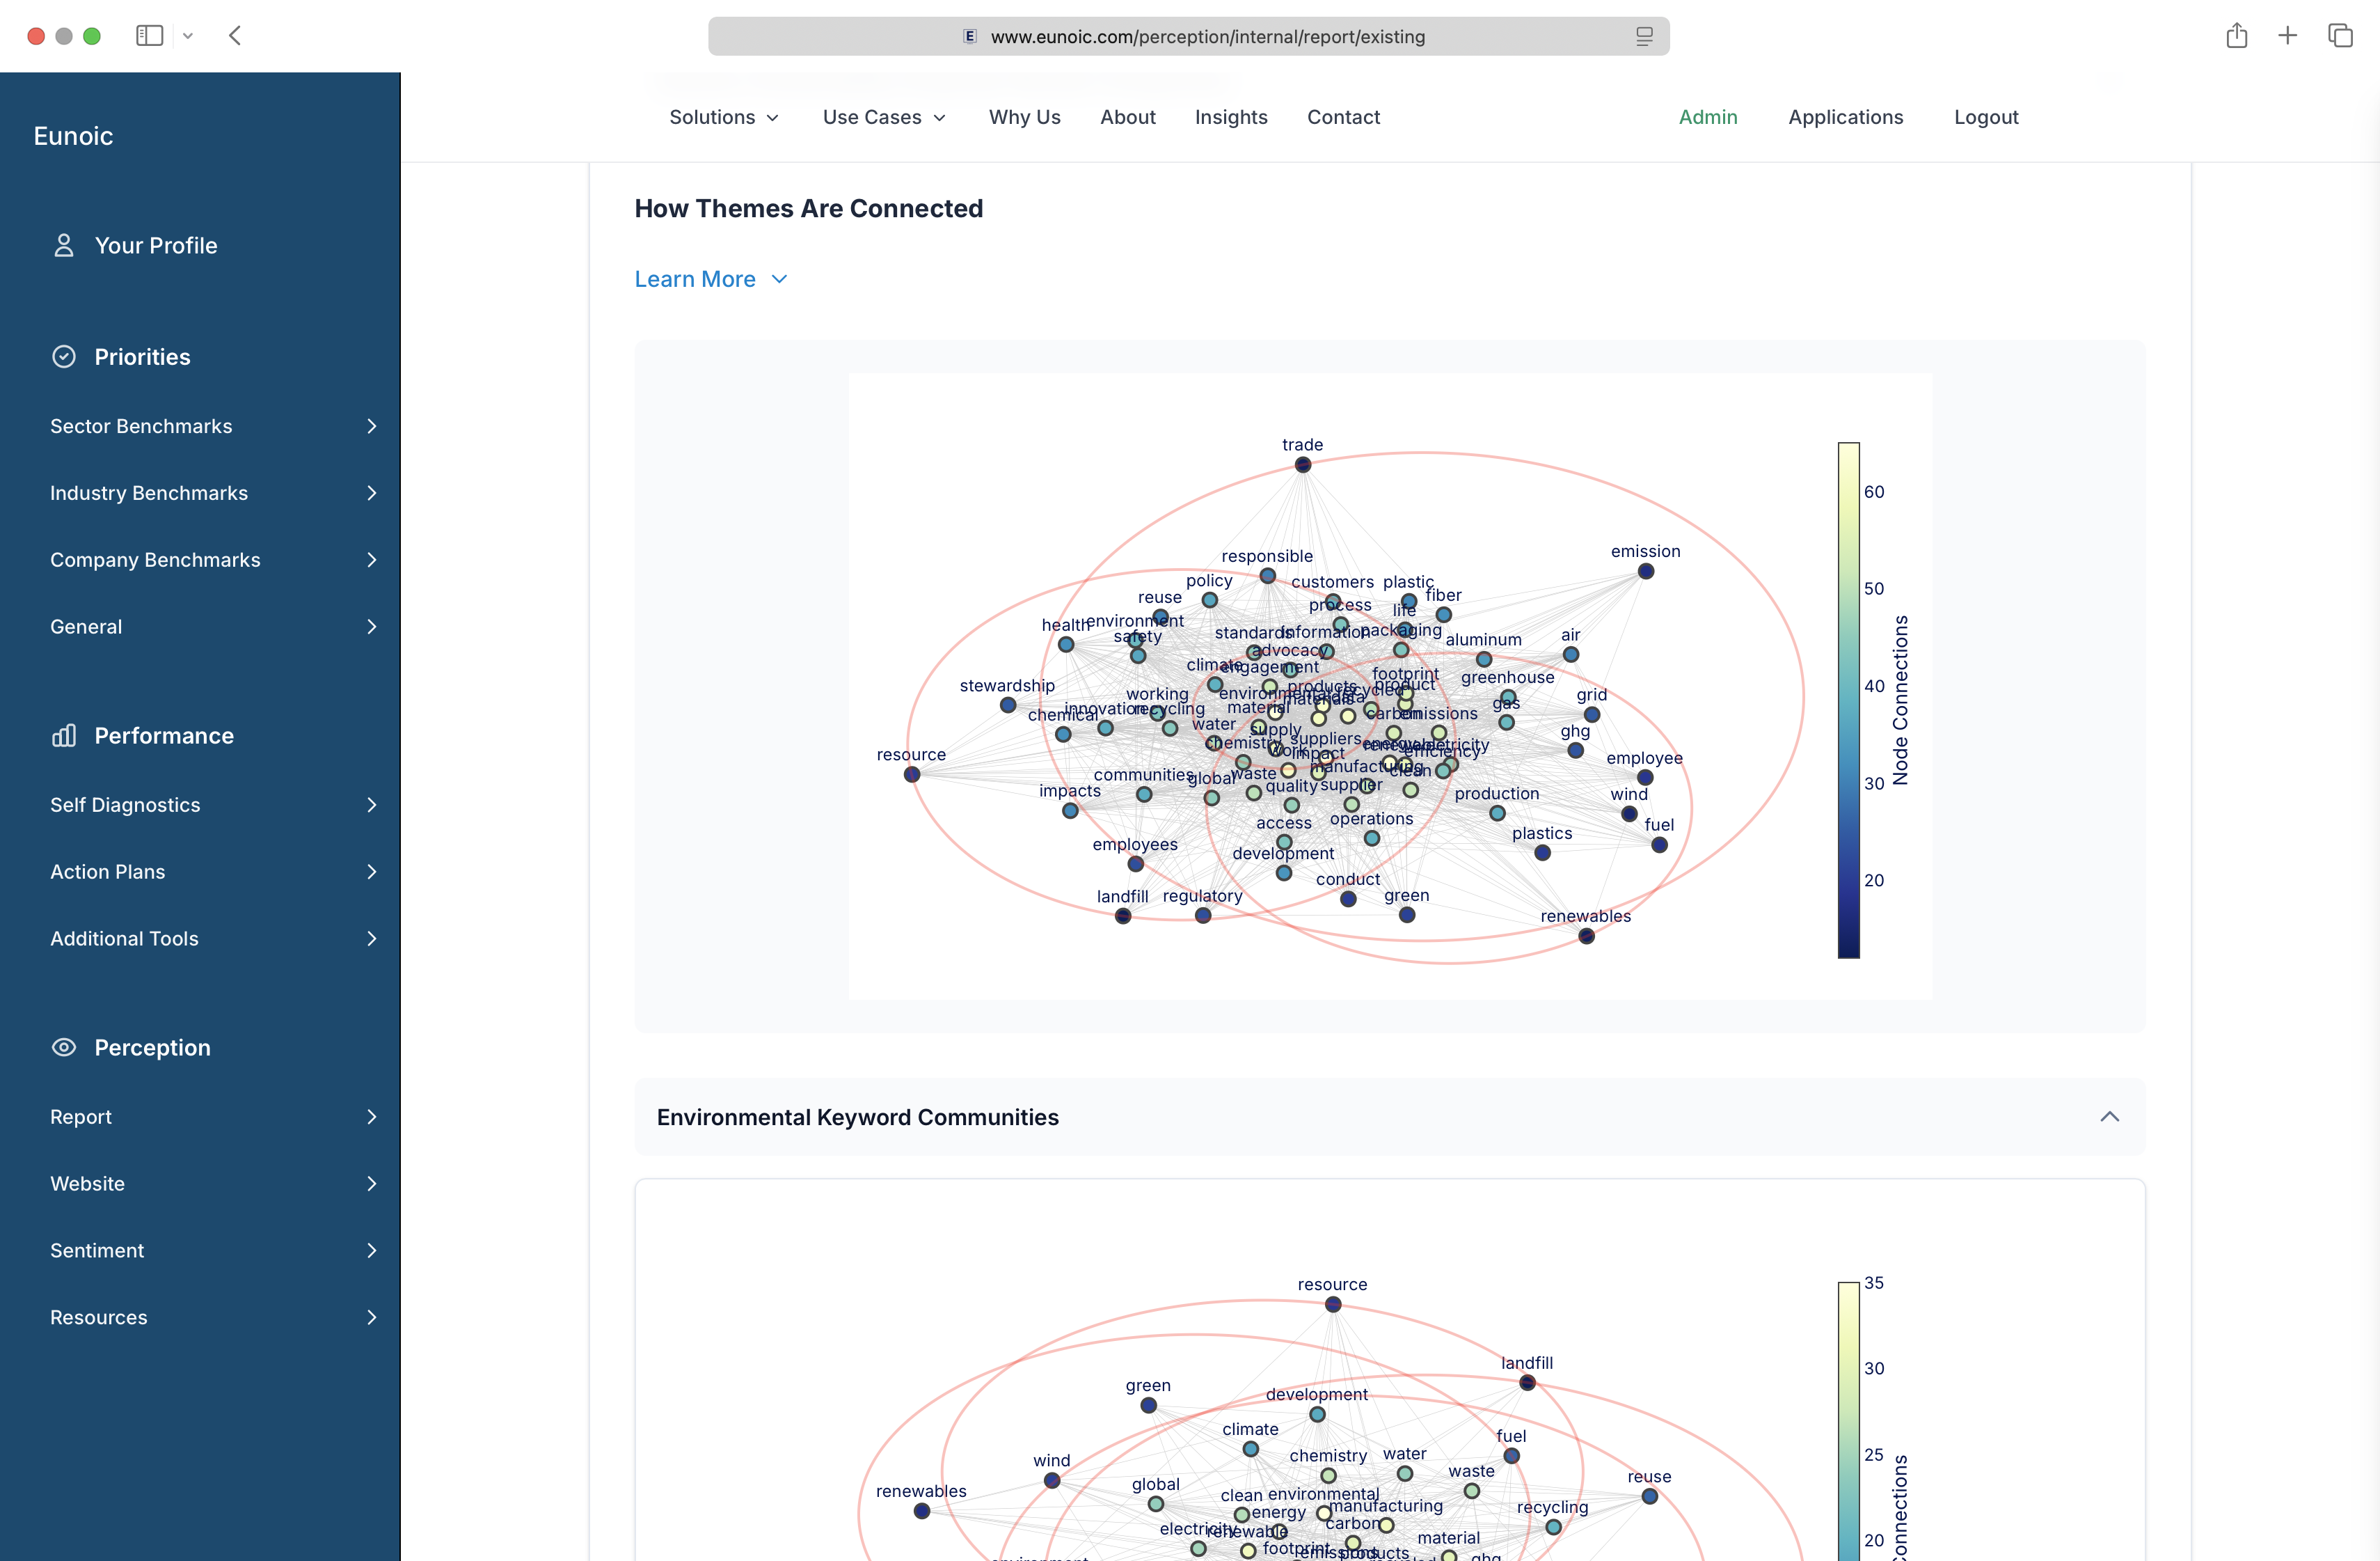
Task: Expand the Website sidebar item
Action: (x=213, y=1185)
